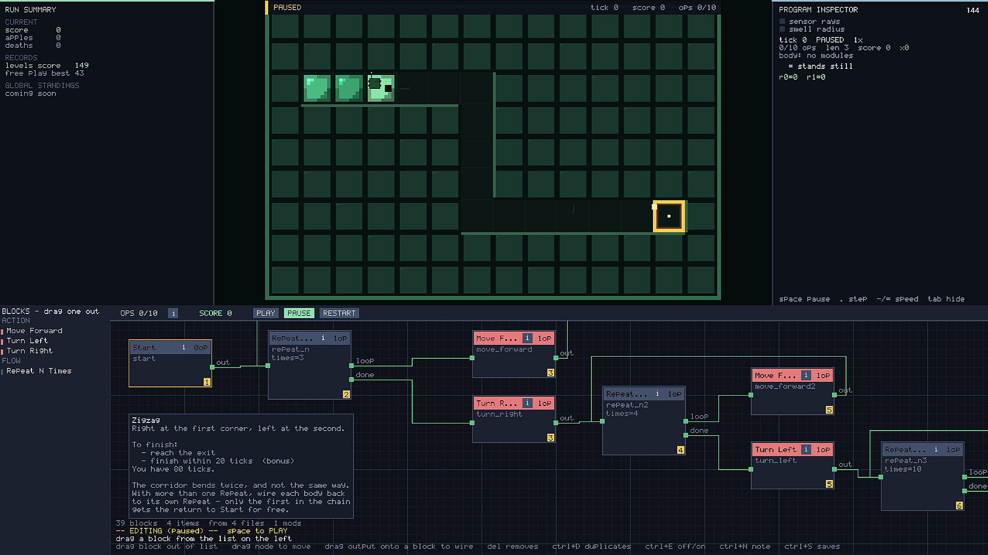The width and height of the screenshot is (988, 555).
Task: Click the number 5 badge on turn_left block
Action: [x=829, y=484]
